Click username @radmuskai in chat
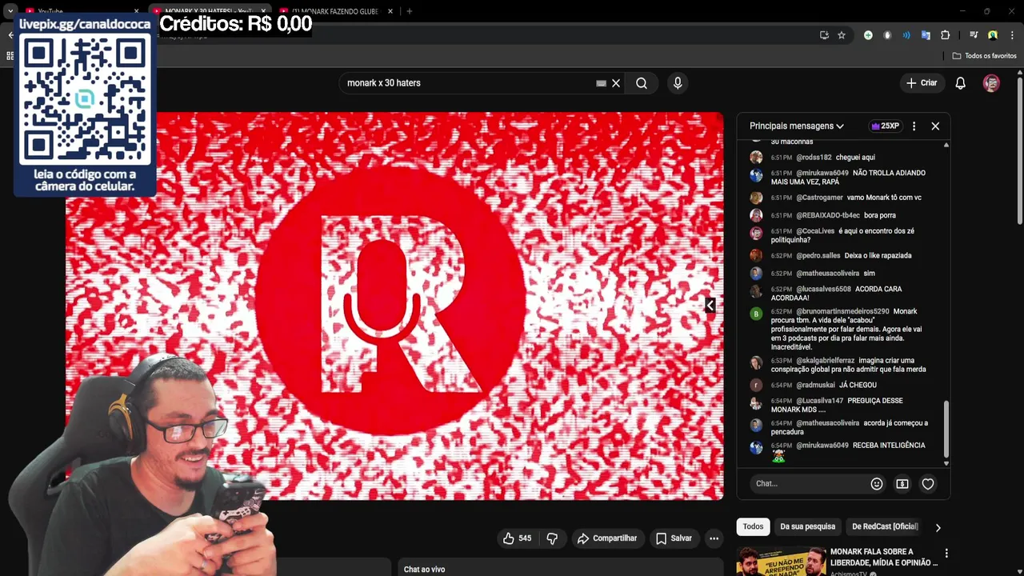1024x576 pixels. click(815, 386)
